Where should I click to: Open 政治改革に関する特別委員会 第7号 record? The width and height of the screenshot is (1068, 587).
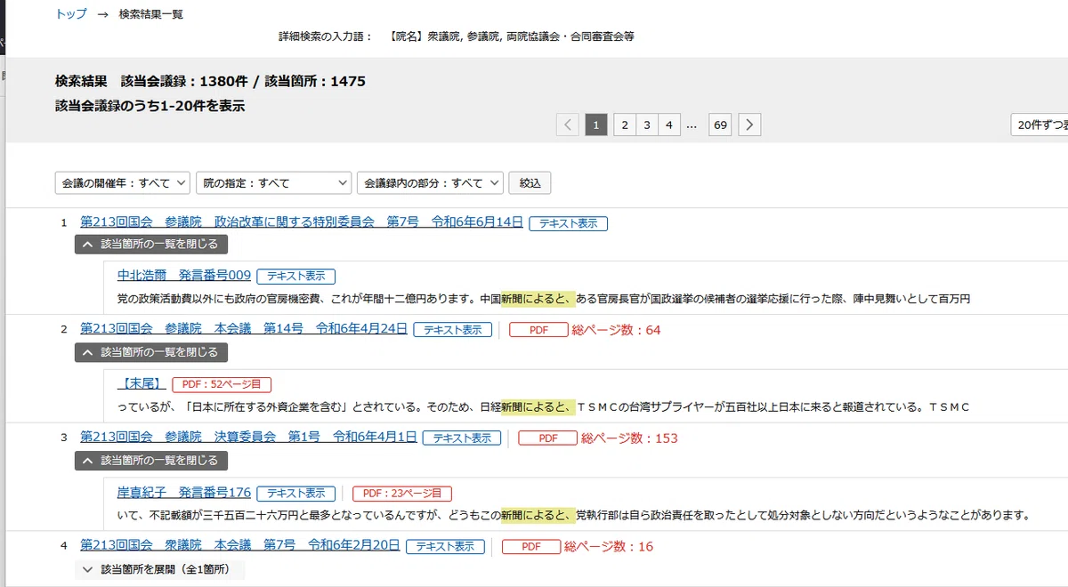302,222
